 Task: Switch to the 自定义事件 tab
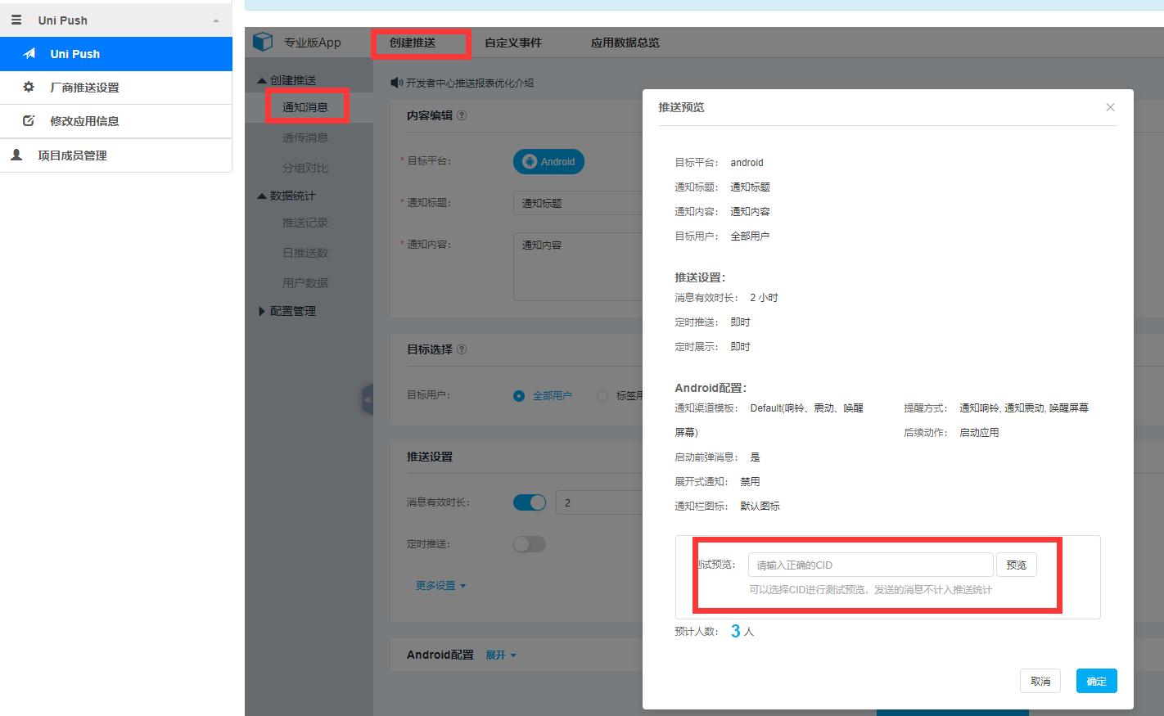coord(513,43)
